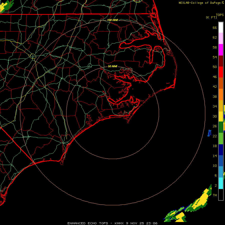The width and height of the screenshot is (225, 225).
Task: Click the 66 legend value
Action: (x=215, y=27)
